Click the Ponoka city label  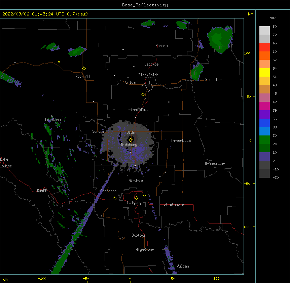[x=161, y=46]
